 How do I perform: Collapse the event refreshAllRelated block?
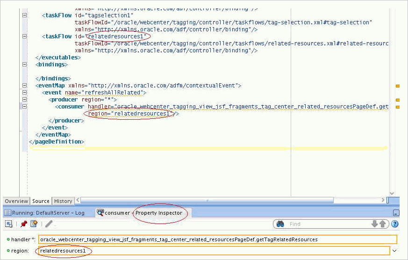pos(24,93)
